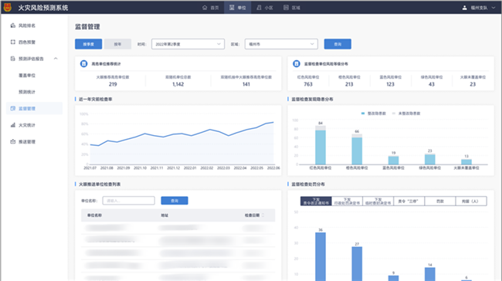The width and height of the screenshot is (502, 281).
Task: Click the fire system emblem logo
Action: tap(8, 7)
